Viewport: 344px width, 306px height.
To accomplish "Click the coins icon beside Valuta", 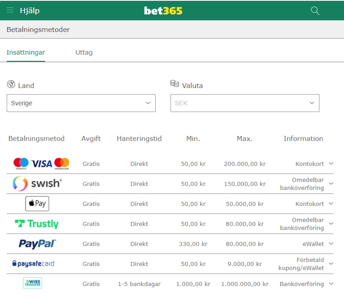I will (175, 83).
